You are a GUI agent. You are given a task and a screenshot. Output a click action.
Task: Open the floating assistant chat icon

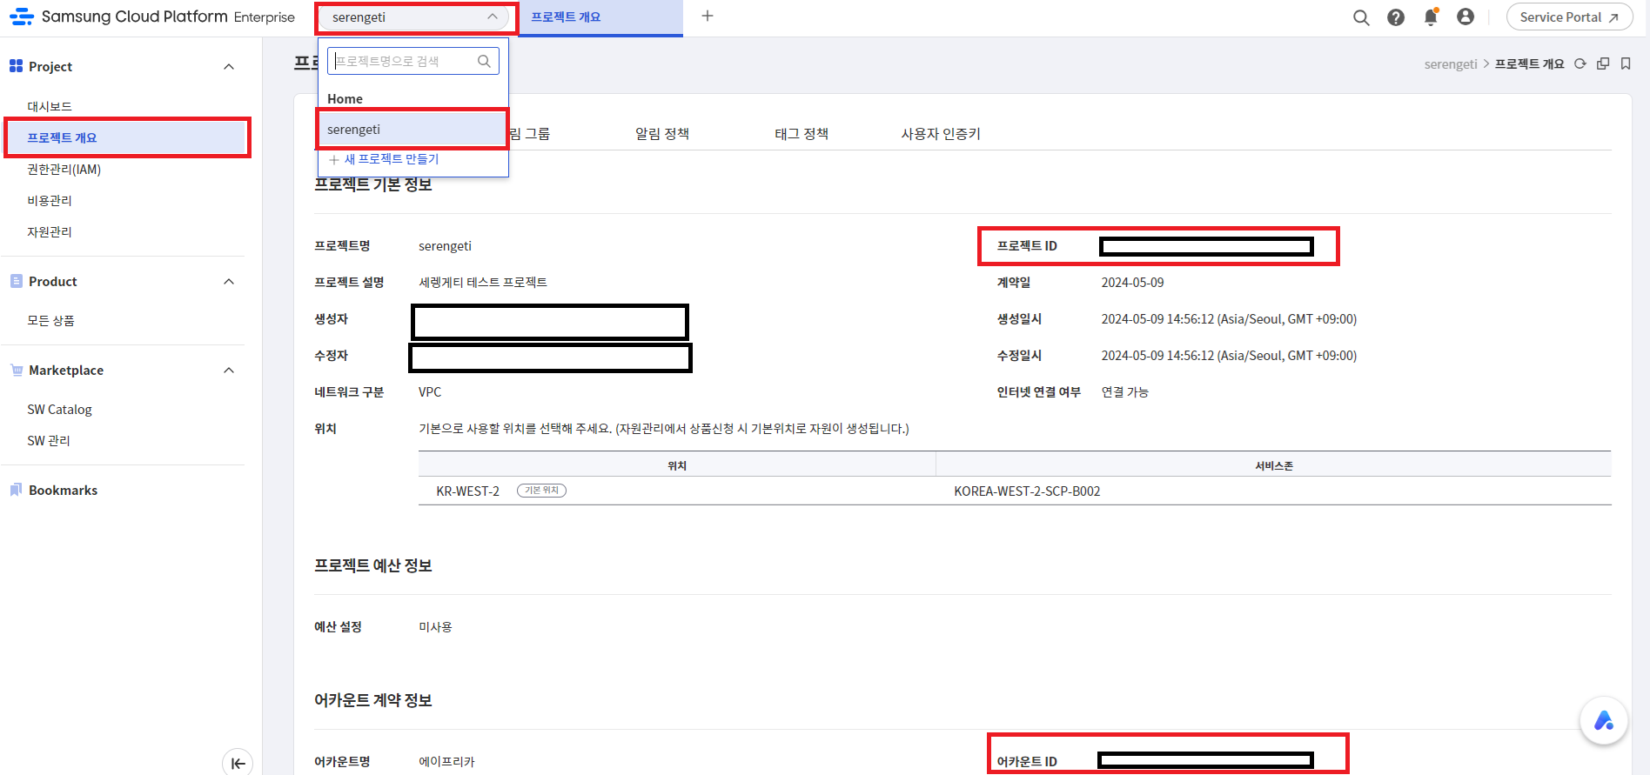click(x=1603, y=720)
